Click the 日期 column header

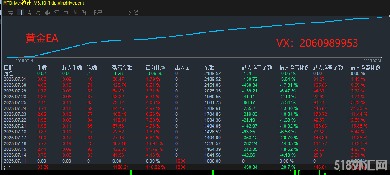(9, 67)
